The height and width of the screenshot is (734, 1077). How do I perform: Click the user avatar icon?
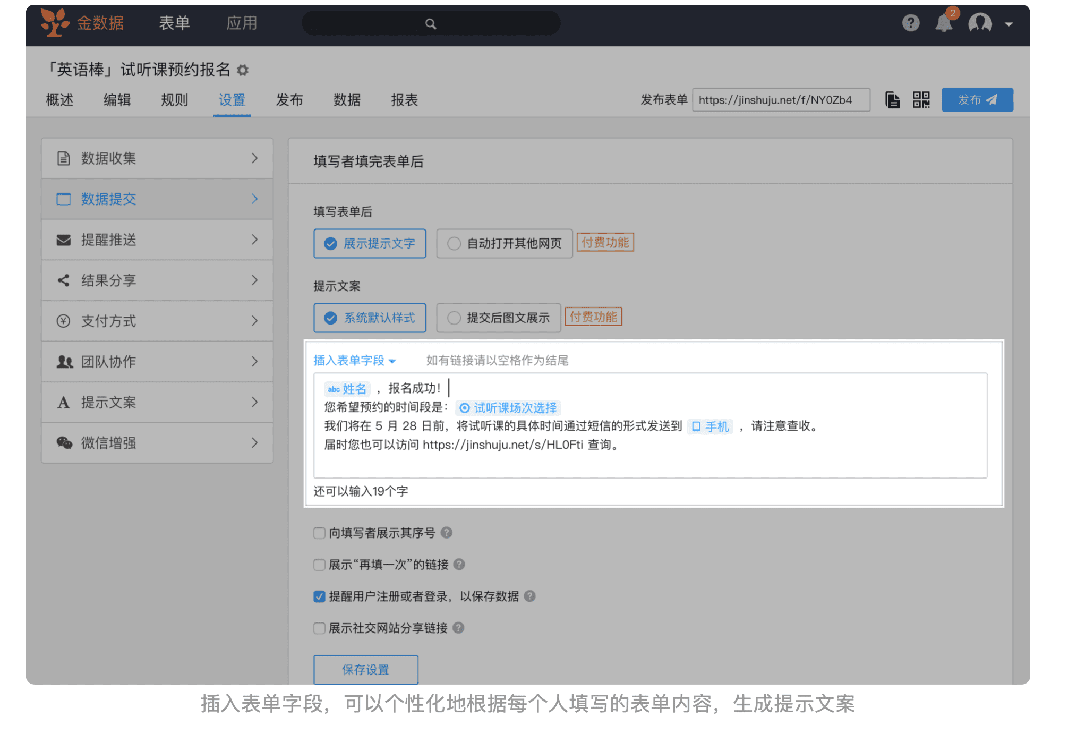980,23
